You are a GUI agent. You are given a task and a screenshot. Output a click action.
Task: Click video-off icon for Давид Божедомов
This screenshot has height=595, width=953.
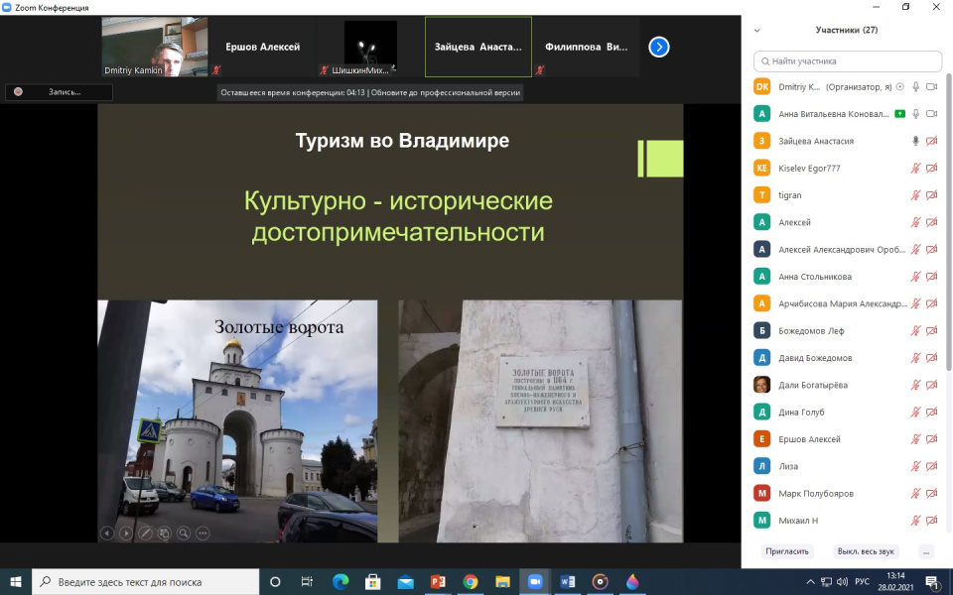[931, 358]
